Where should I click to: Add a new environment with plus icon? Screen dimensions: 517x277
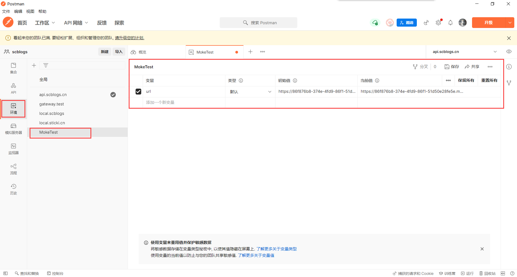point(34,65)
